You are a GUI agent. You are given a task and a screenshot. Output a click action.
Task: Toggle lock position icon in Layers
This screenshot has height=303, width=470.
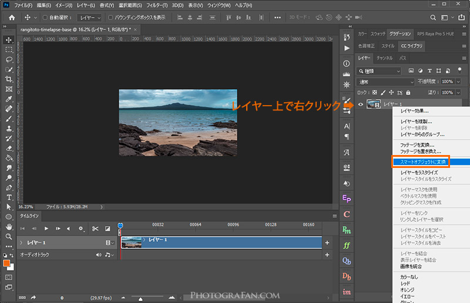(391, 93)
